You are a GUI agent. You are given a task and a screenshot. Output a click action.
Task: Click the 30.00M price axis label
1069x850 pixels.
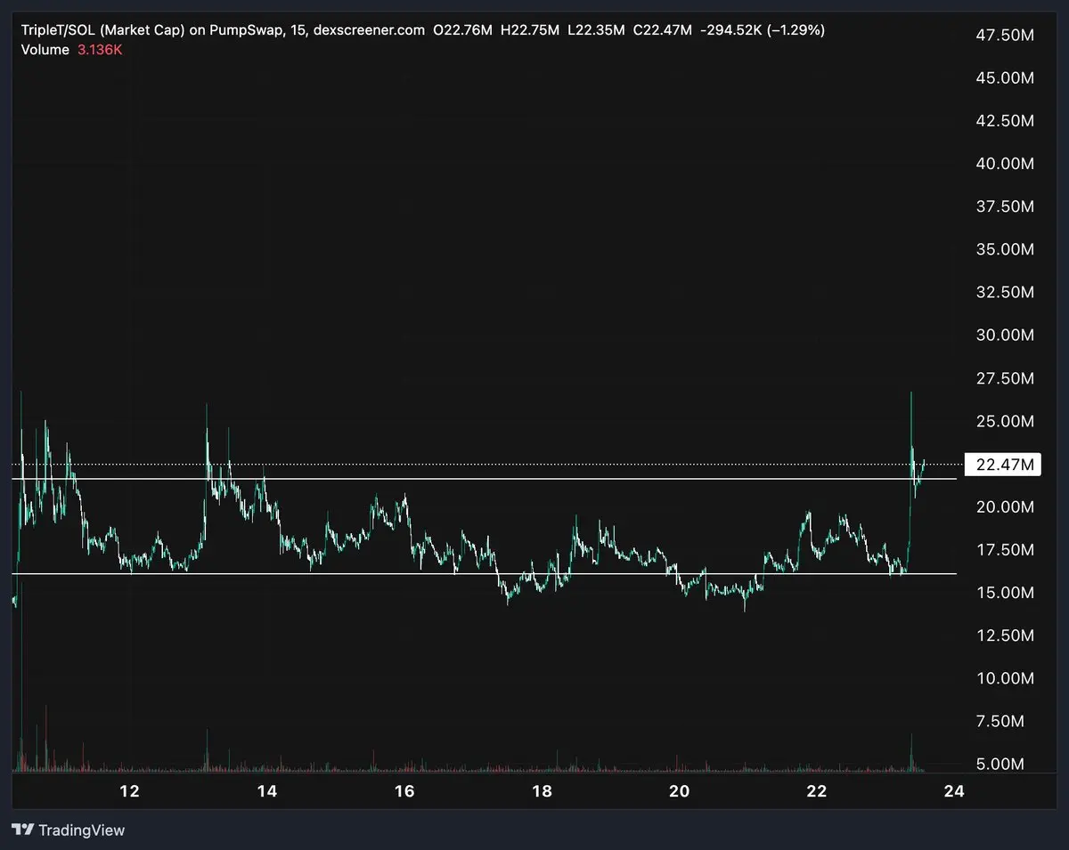[x=1005, y=335]
